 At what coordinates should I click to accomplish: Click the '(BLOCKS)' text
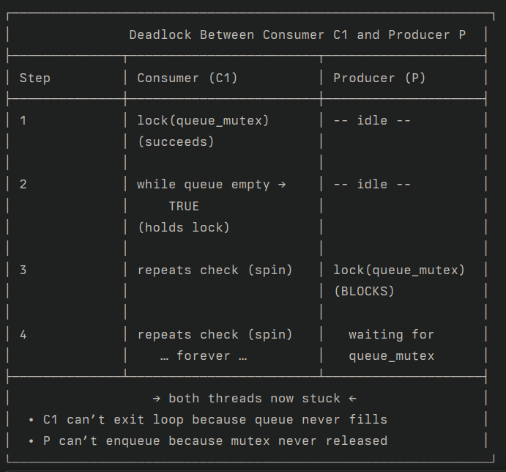(x=364, y=292)
